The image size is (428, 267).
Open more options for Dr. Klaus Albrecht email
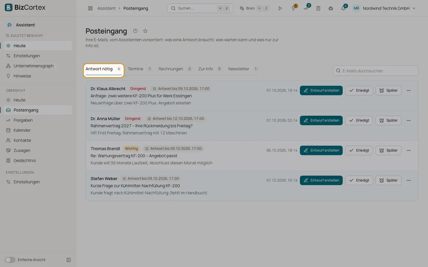[x=409, y=90]
